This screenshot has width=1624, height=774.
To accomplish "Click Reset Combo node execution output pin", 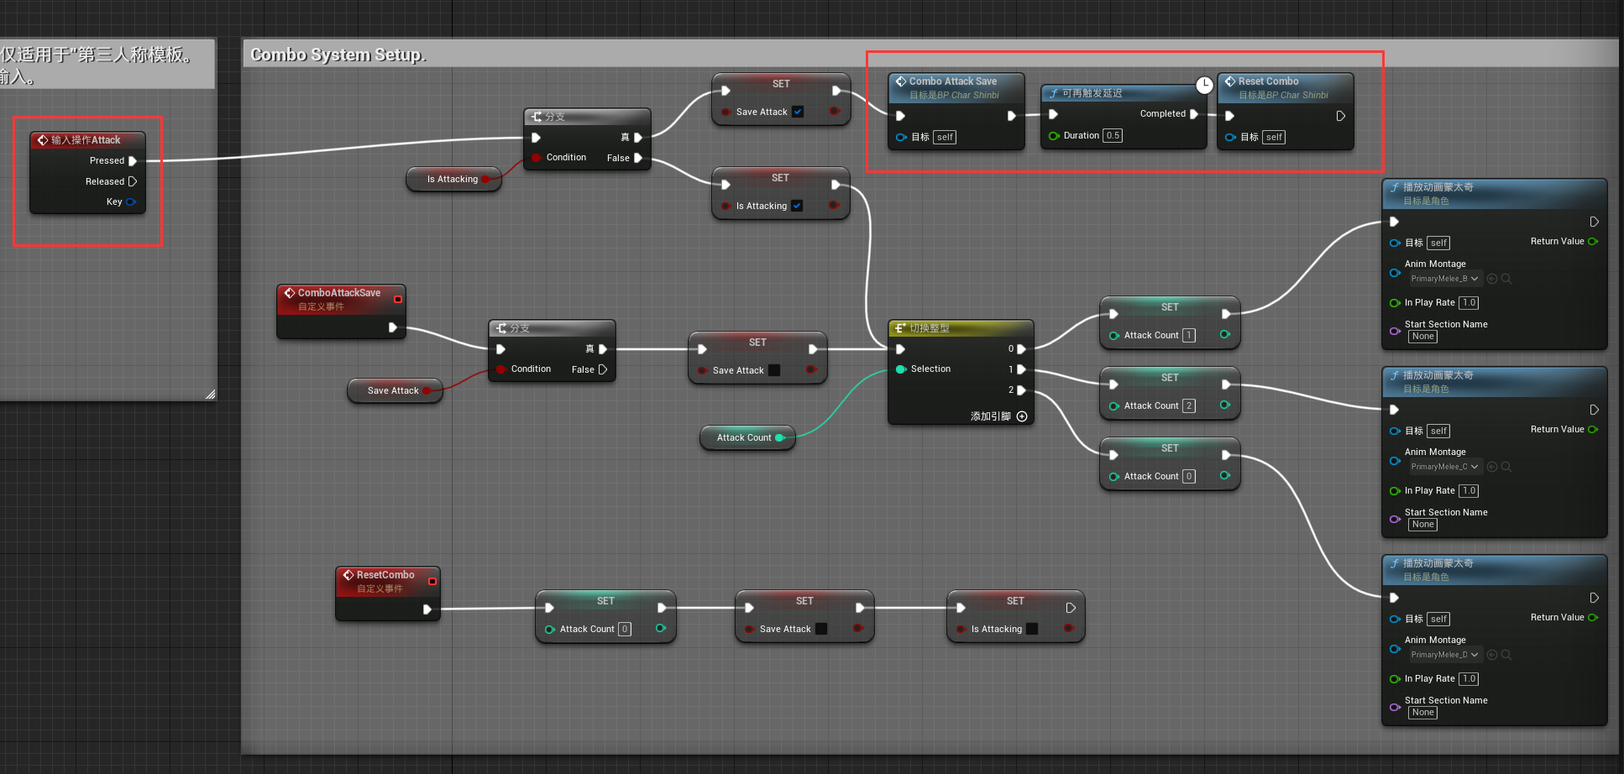I will 1340,116.
